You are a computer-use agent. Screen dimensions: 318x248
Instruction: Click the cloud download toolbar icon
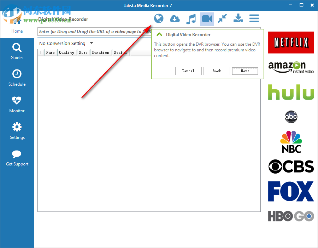click(x=175, y=19)
